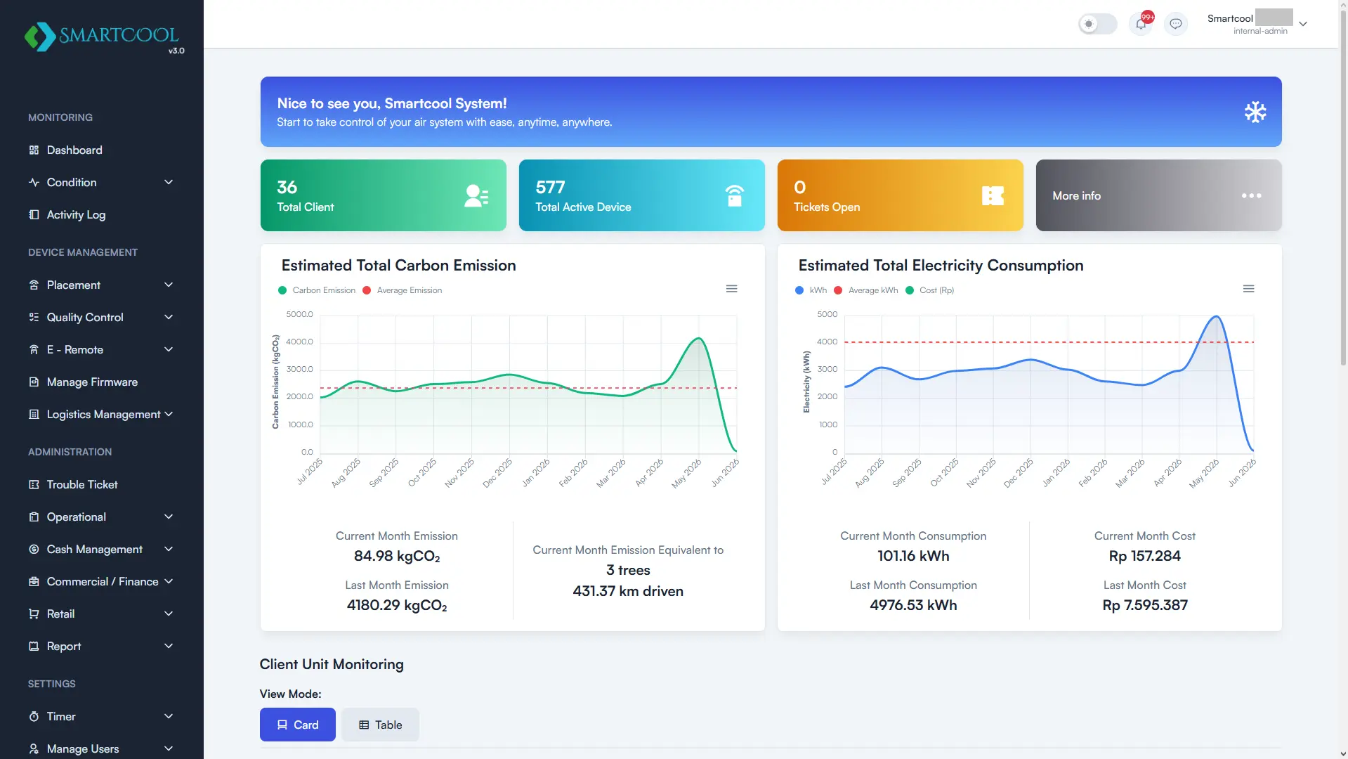Switch view mode to Table
The height and width of the screenshot is (759, 1348).
(380, 725)
